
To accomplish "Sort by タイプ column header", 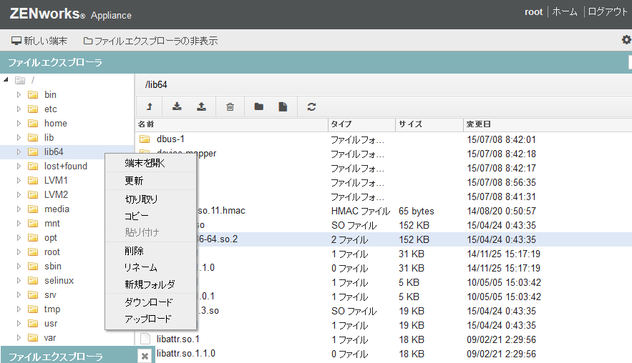I will (361, 124).
